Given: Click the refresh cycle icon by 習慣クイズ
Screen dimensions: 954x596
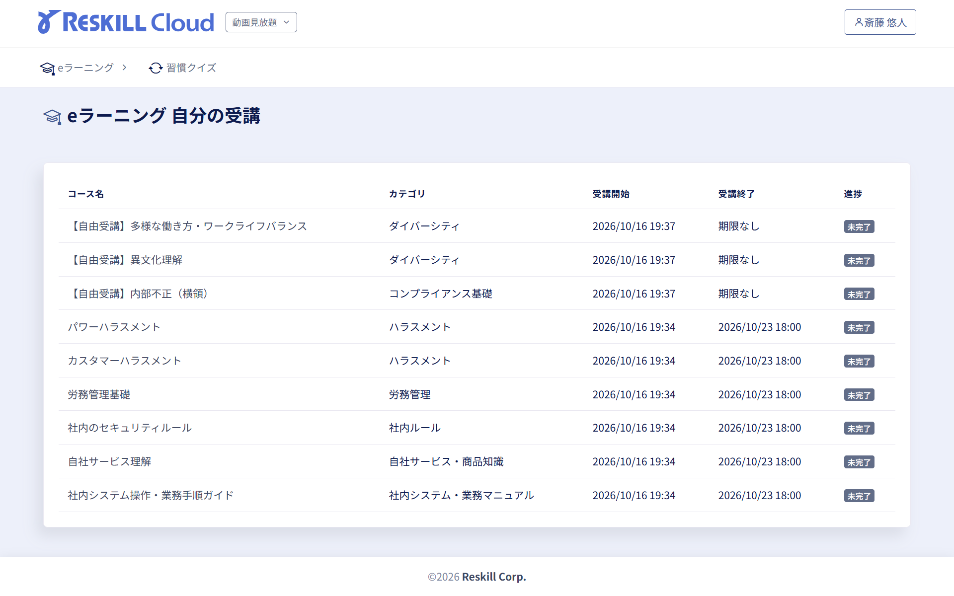Looking at the screenshot, I should pyautogui.click(x=156, y=68).
